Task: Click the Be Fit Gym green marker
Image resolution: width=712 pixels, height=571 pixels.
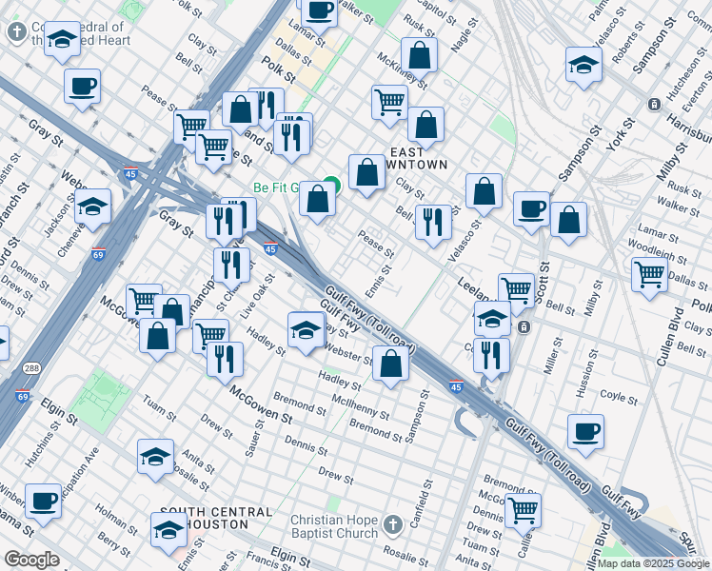Action: click(x=331, y=186)
